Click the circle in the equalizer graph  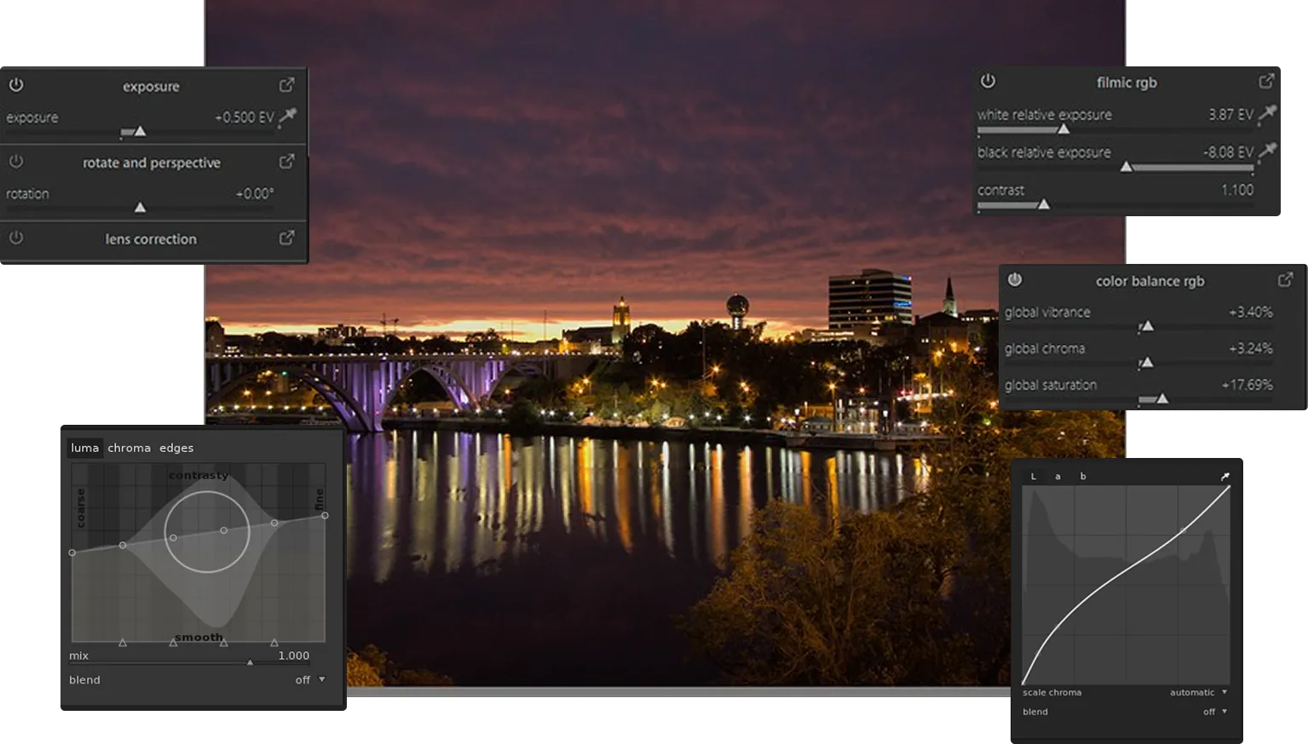[207, 530]
